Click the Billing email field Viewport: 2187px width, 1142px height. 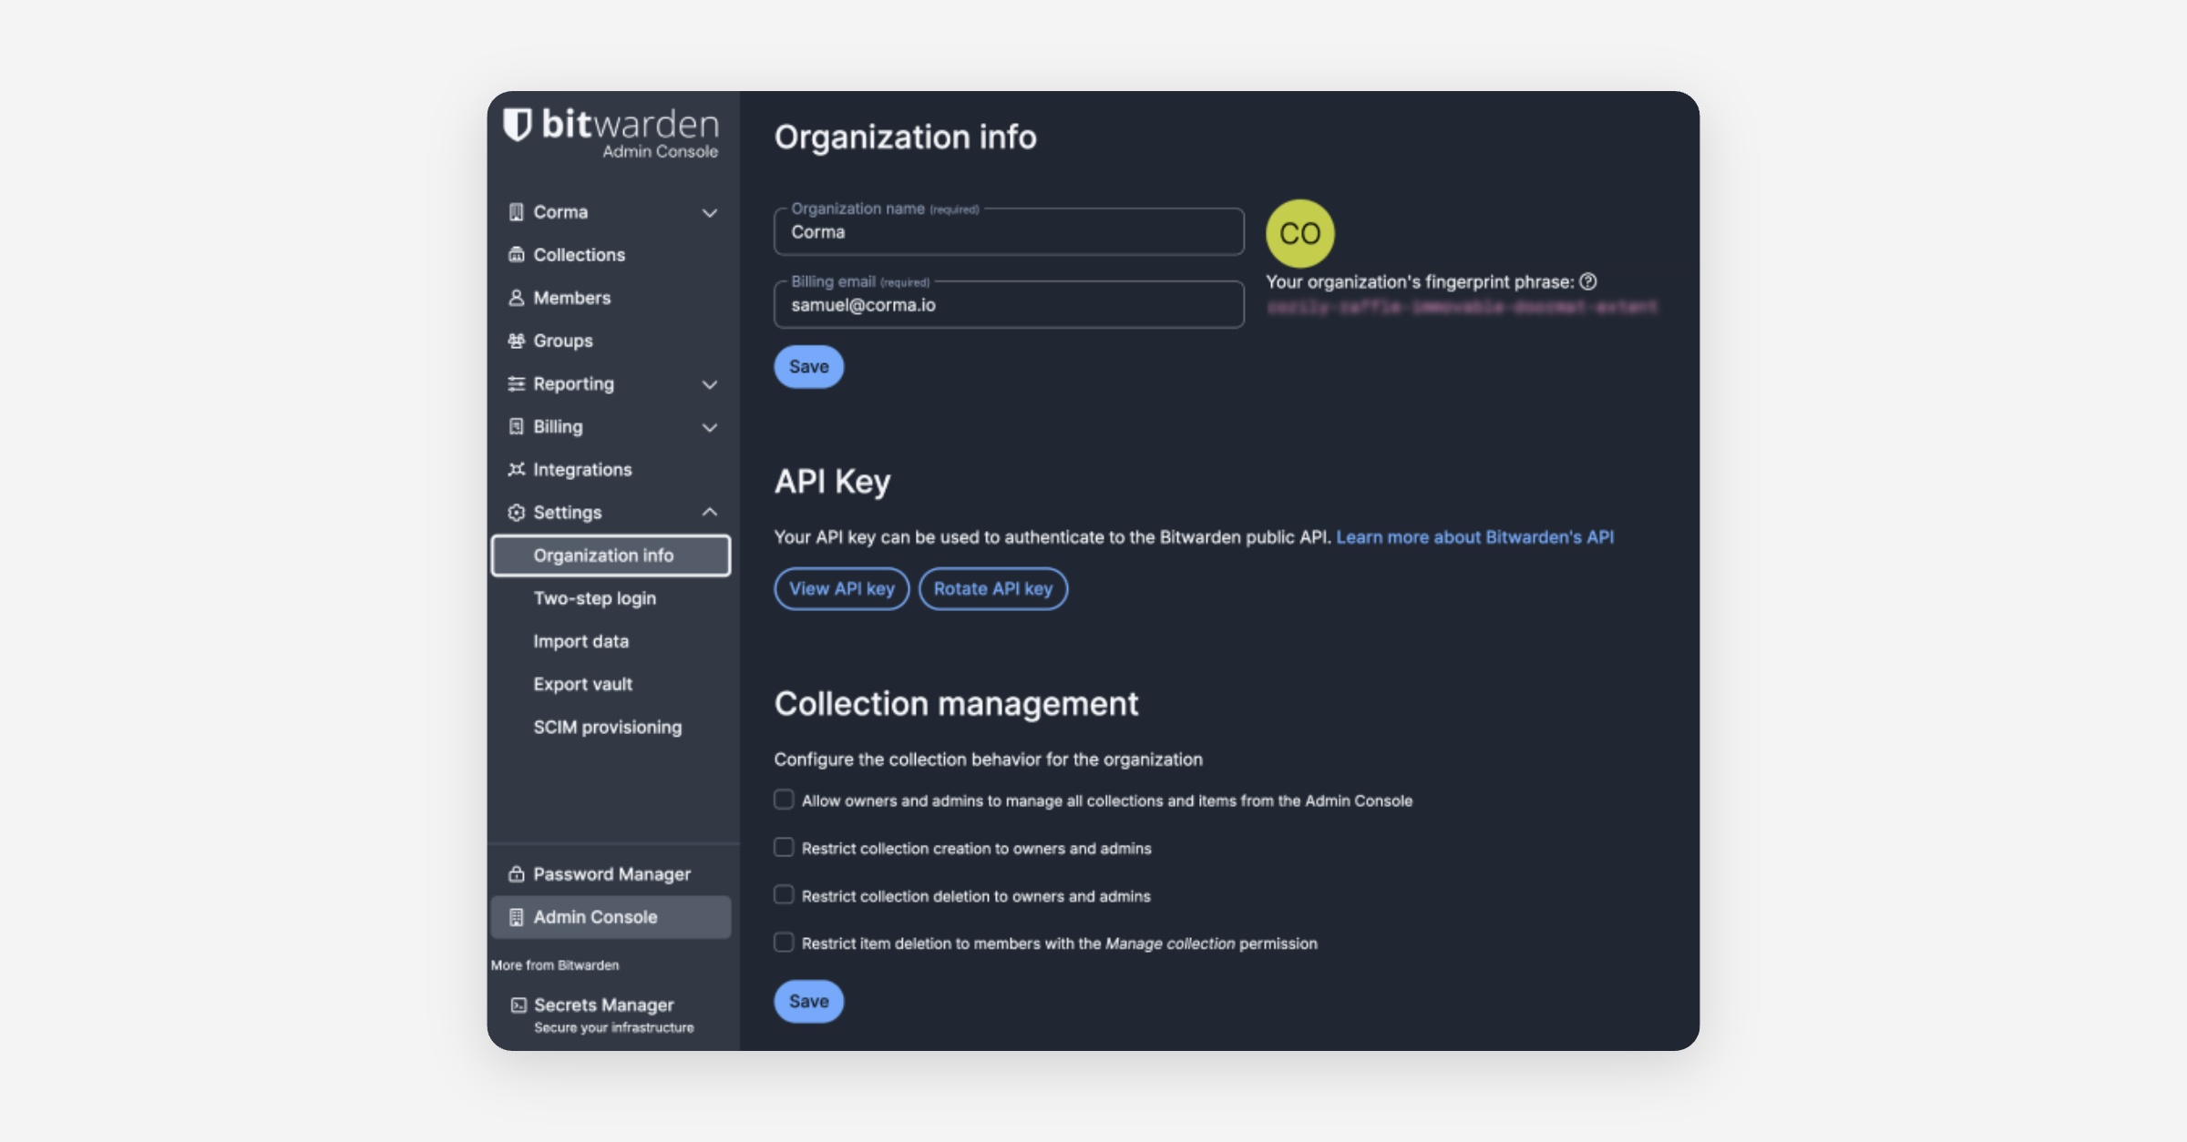(1009, 304)
